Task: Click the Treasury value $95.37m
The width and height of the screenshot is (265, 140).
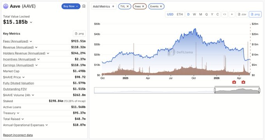Action: pos(79,113)
